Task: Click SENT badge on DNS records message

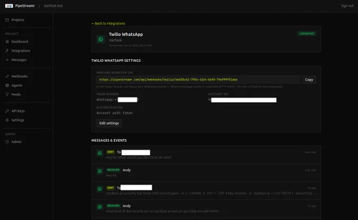Action: point(111,188)
